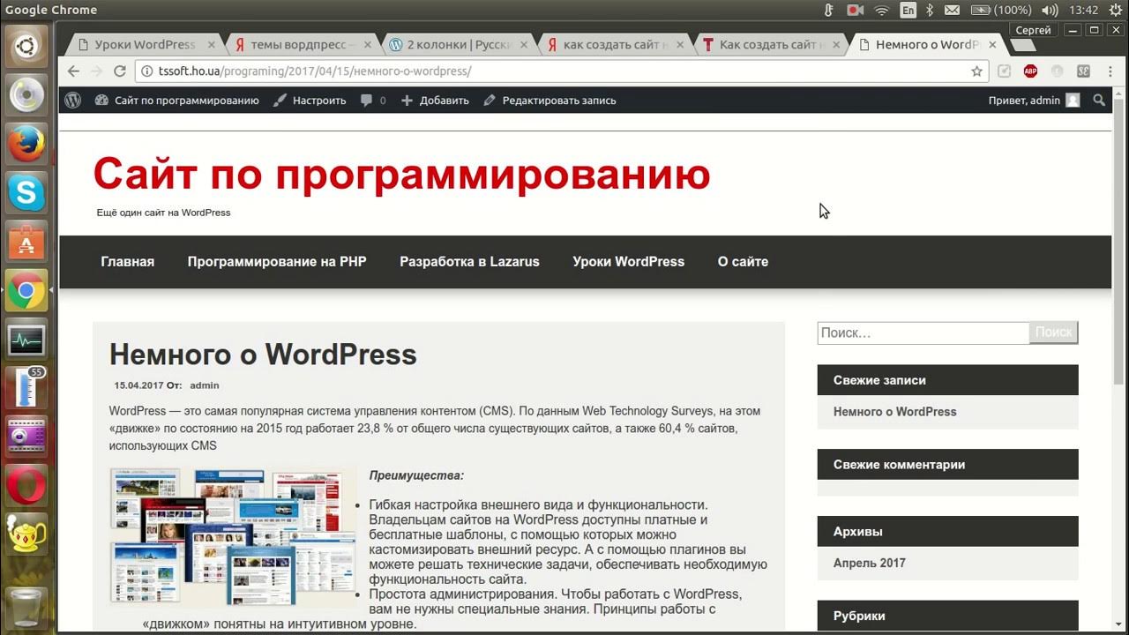Image resolution: width=1129 pixels, height=635 pixels.
Task: Launch Firefox from the Ubuntu dock
Action: 26,144
